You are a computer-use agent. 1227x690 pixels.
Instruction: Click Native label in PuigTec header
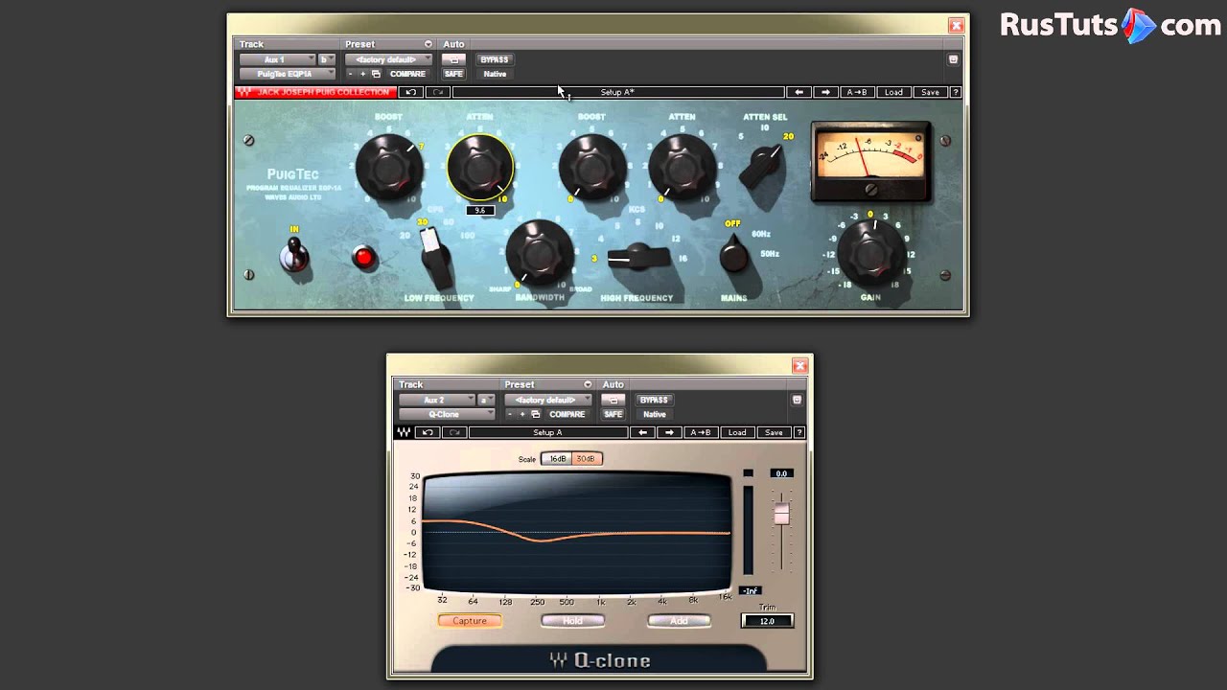coord(495,74)
